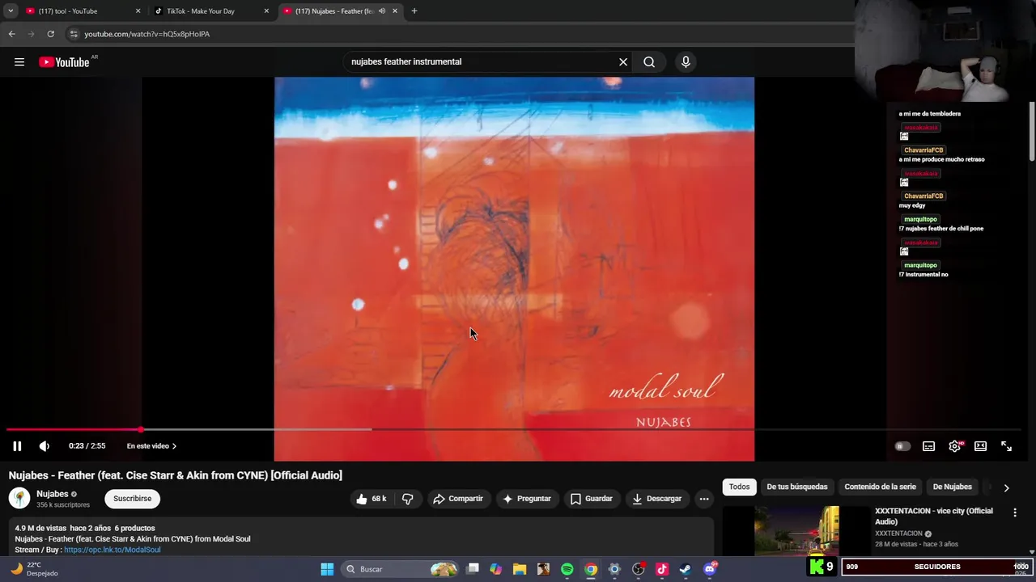
Task: Save the video with Guardar
Action: pos(592,499)
